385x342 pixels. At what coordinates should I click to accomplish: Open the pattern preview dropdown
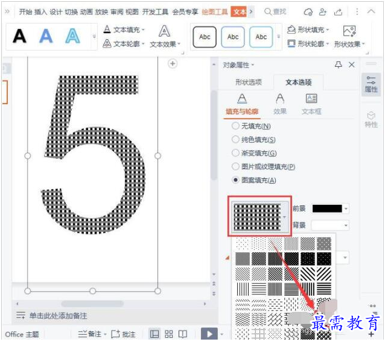(x=259, y=217)
